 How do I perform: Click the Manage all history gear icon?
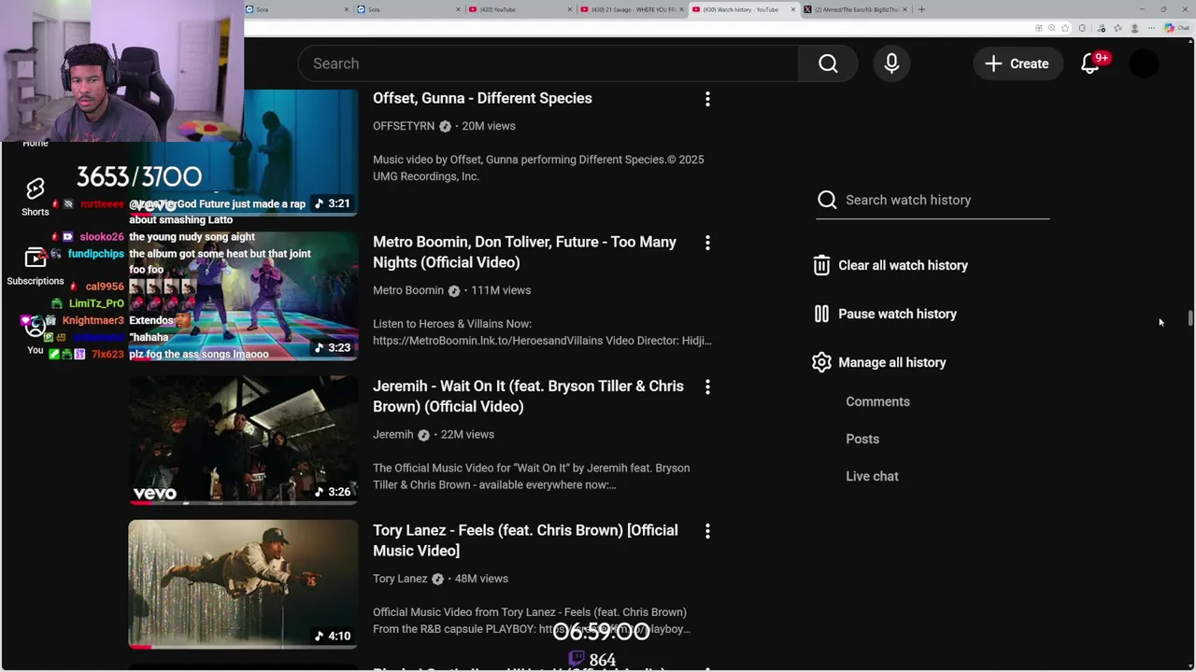(821, 362)
